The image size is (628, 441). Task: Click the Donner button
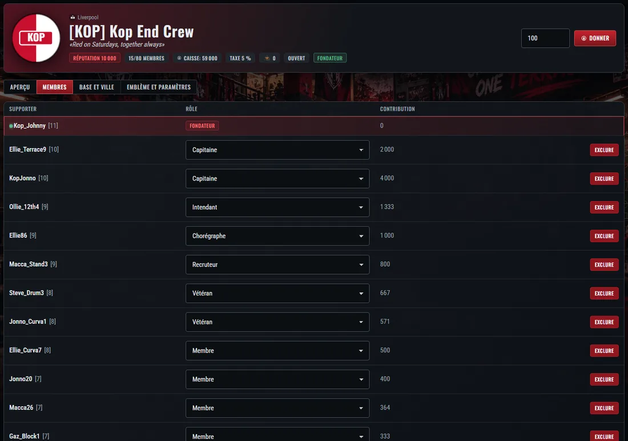[595, 38]
